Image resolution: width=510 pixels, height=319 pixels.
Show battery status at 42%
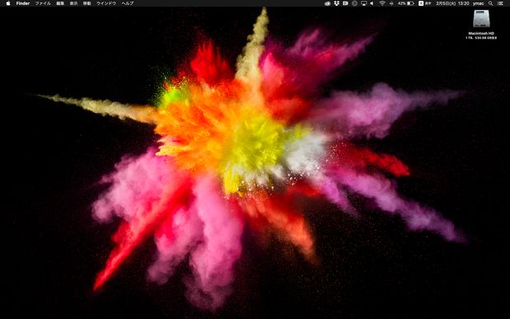406,3
